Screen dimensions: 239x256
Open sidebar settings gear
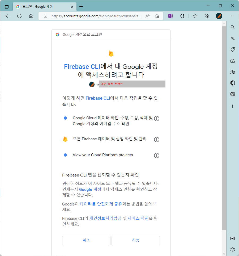233,249
